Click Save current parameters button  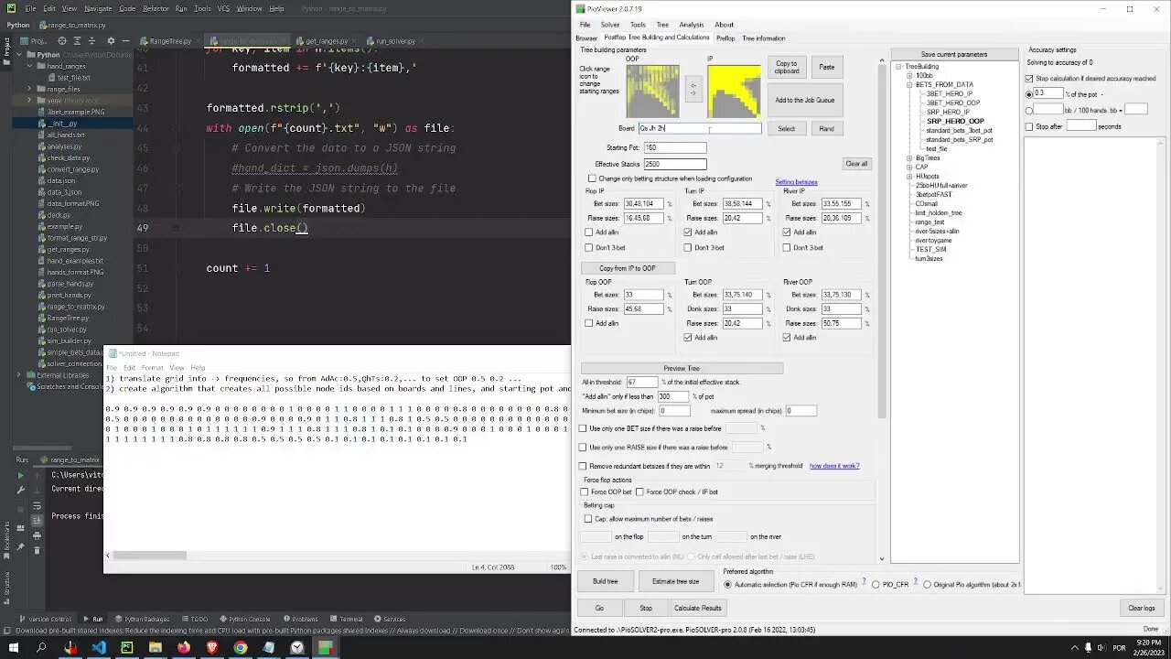point(954,54)
